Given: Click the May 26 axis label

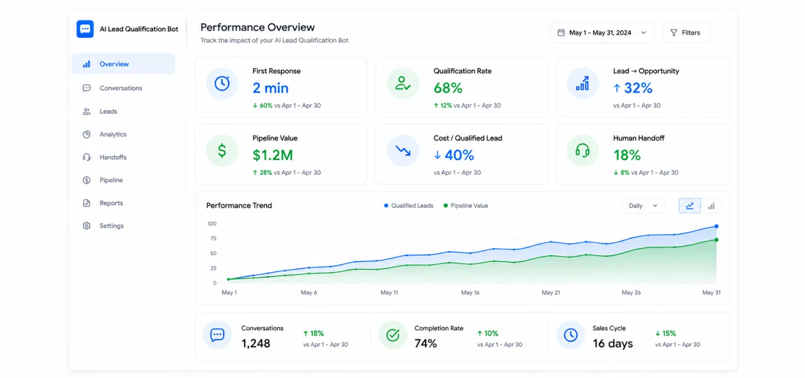Looking at the screenshot, I should point(631,293).
